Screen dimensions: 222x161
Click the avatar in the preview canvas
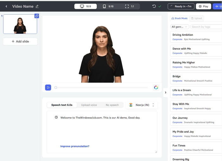coord(101,54)
